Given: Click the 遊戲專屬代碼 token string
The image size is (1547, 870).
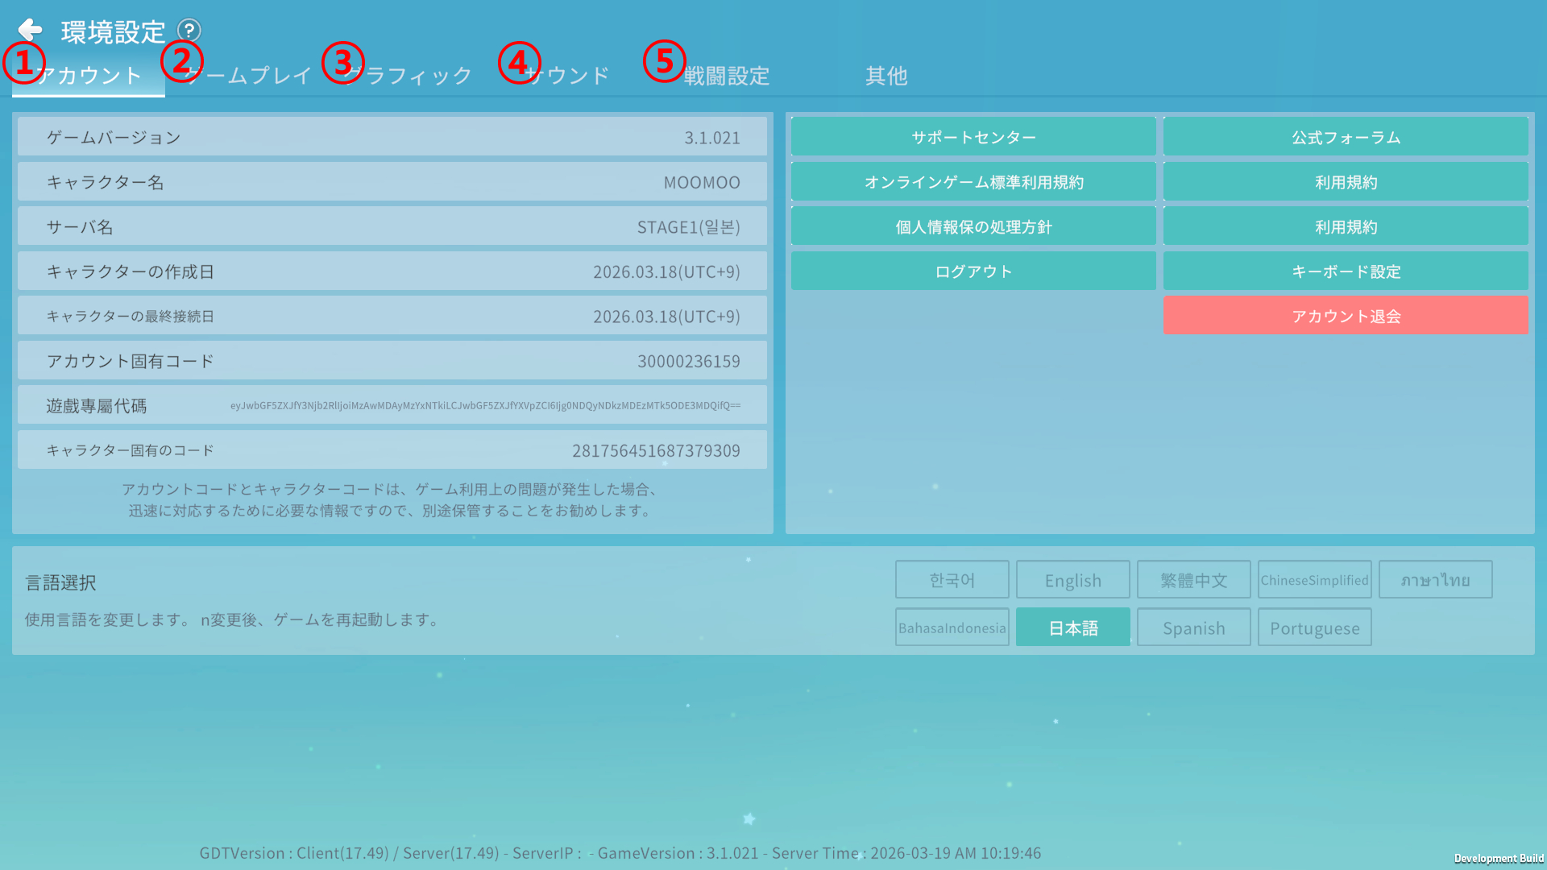Looking at the screenshot, I should coord(485,406).
